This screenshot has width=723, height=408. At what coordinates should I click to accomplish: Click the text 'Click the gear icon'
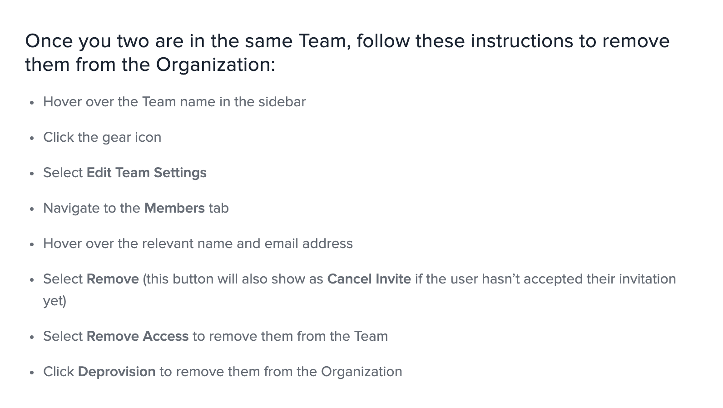[x=102, y=137]
